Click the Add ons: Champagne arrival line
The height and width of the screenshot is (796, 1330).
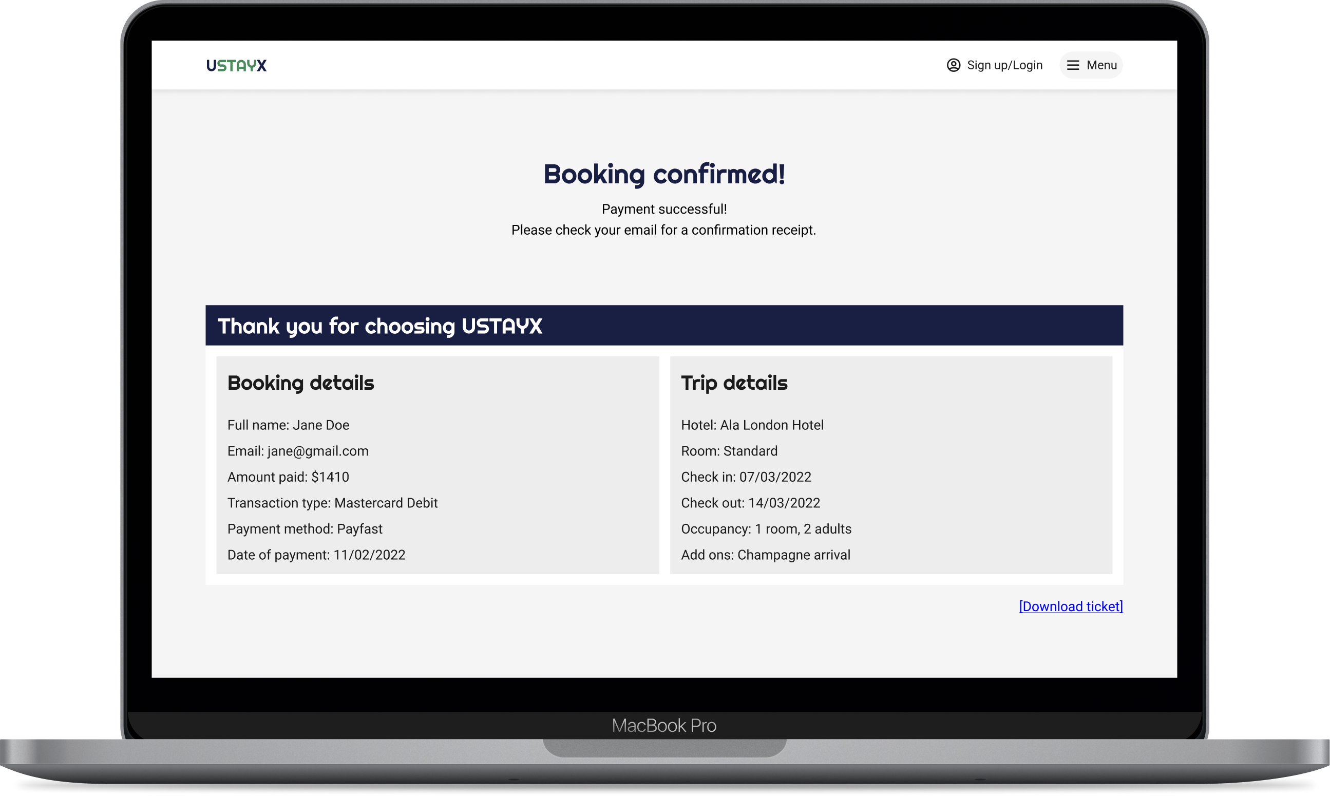click(765, 555)
